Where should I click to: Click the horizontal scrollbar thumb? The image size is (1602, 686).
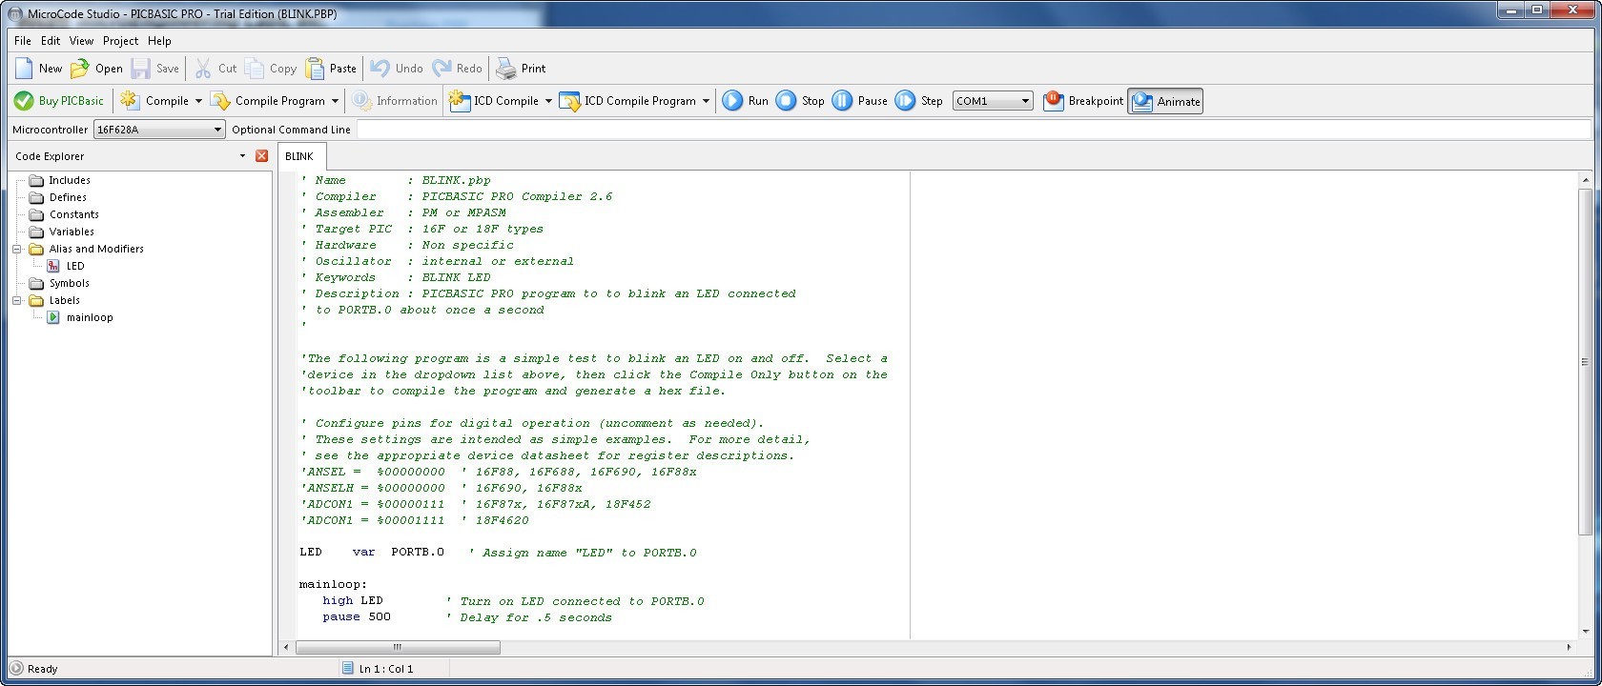tap(398, 647)
